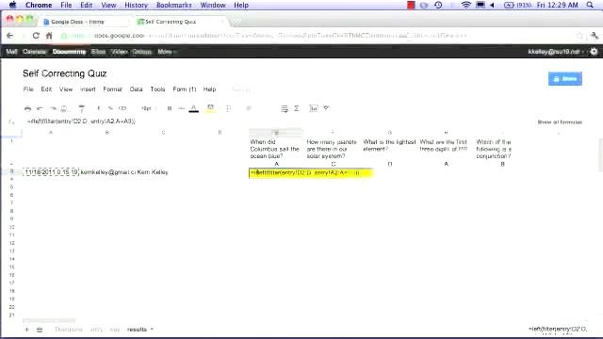Add a new sheet with plus icon
The width and height of the screenshot is (603, 339).
26,330
